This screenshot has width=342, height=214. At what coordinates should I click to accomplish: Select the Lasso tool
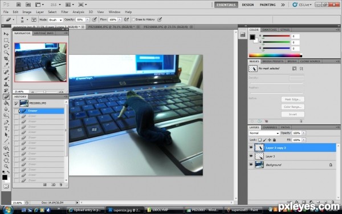click(6, 46)
